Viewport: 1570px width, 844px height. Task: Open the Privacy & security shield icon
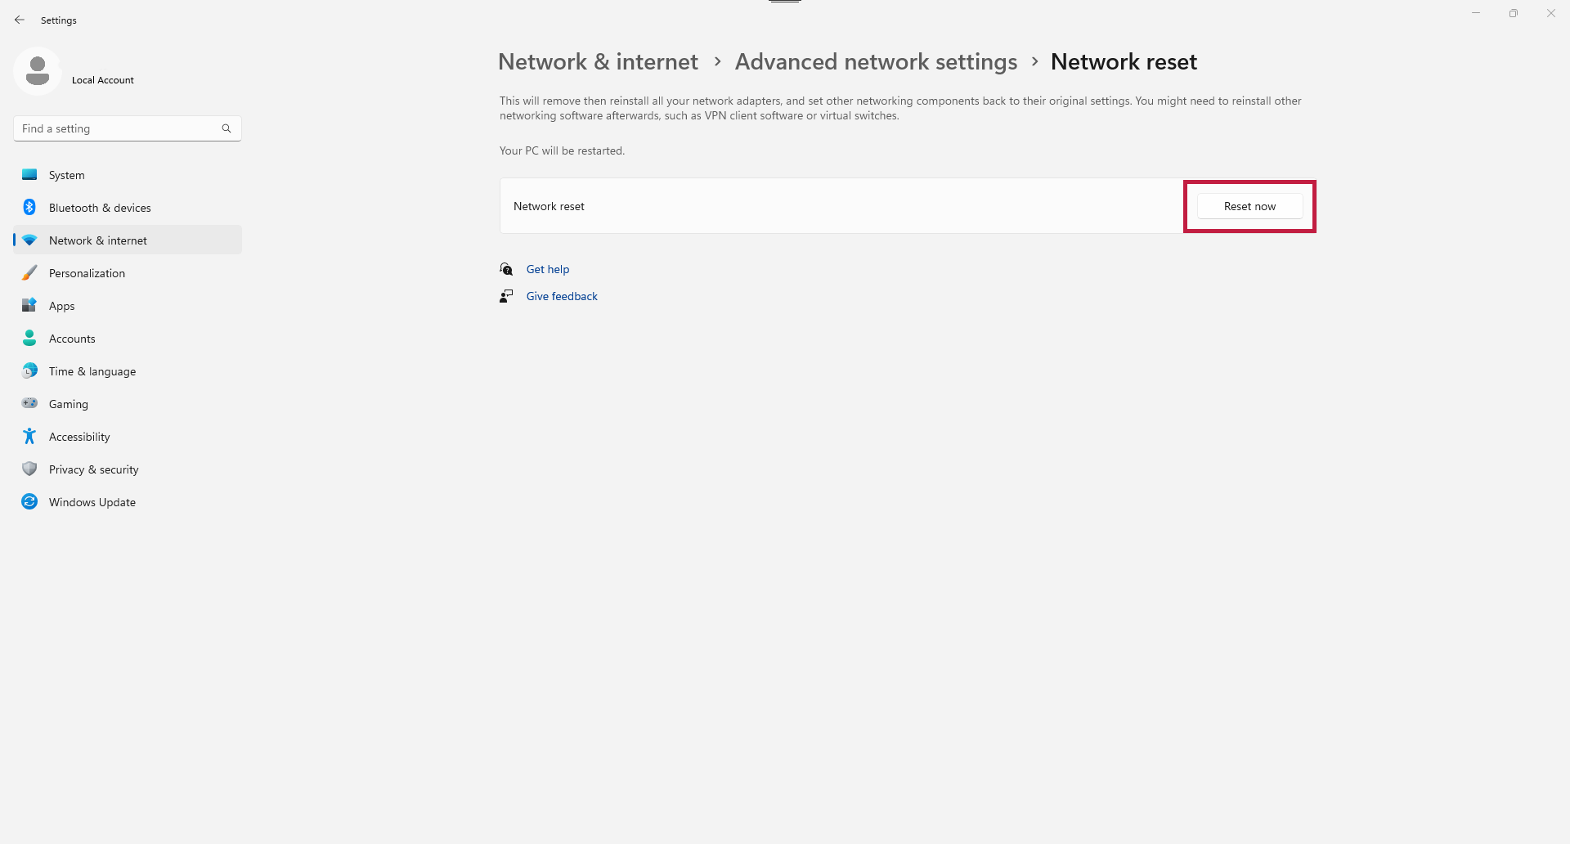pos(29,469)
